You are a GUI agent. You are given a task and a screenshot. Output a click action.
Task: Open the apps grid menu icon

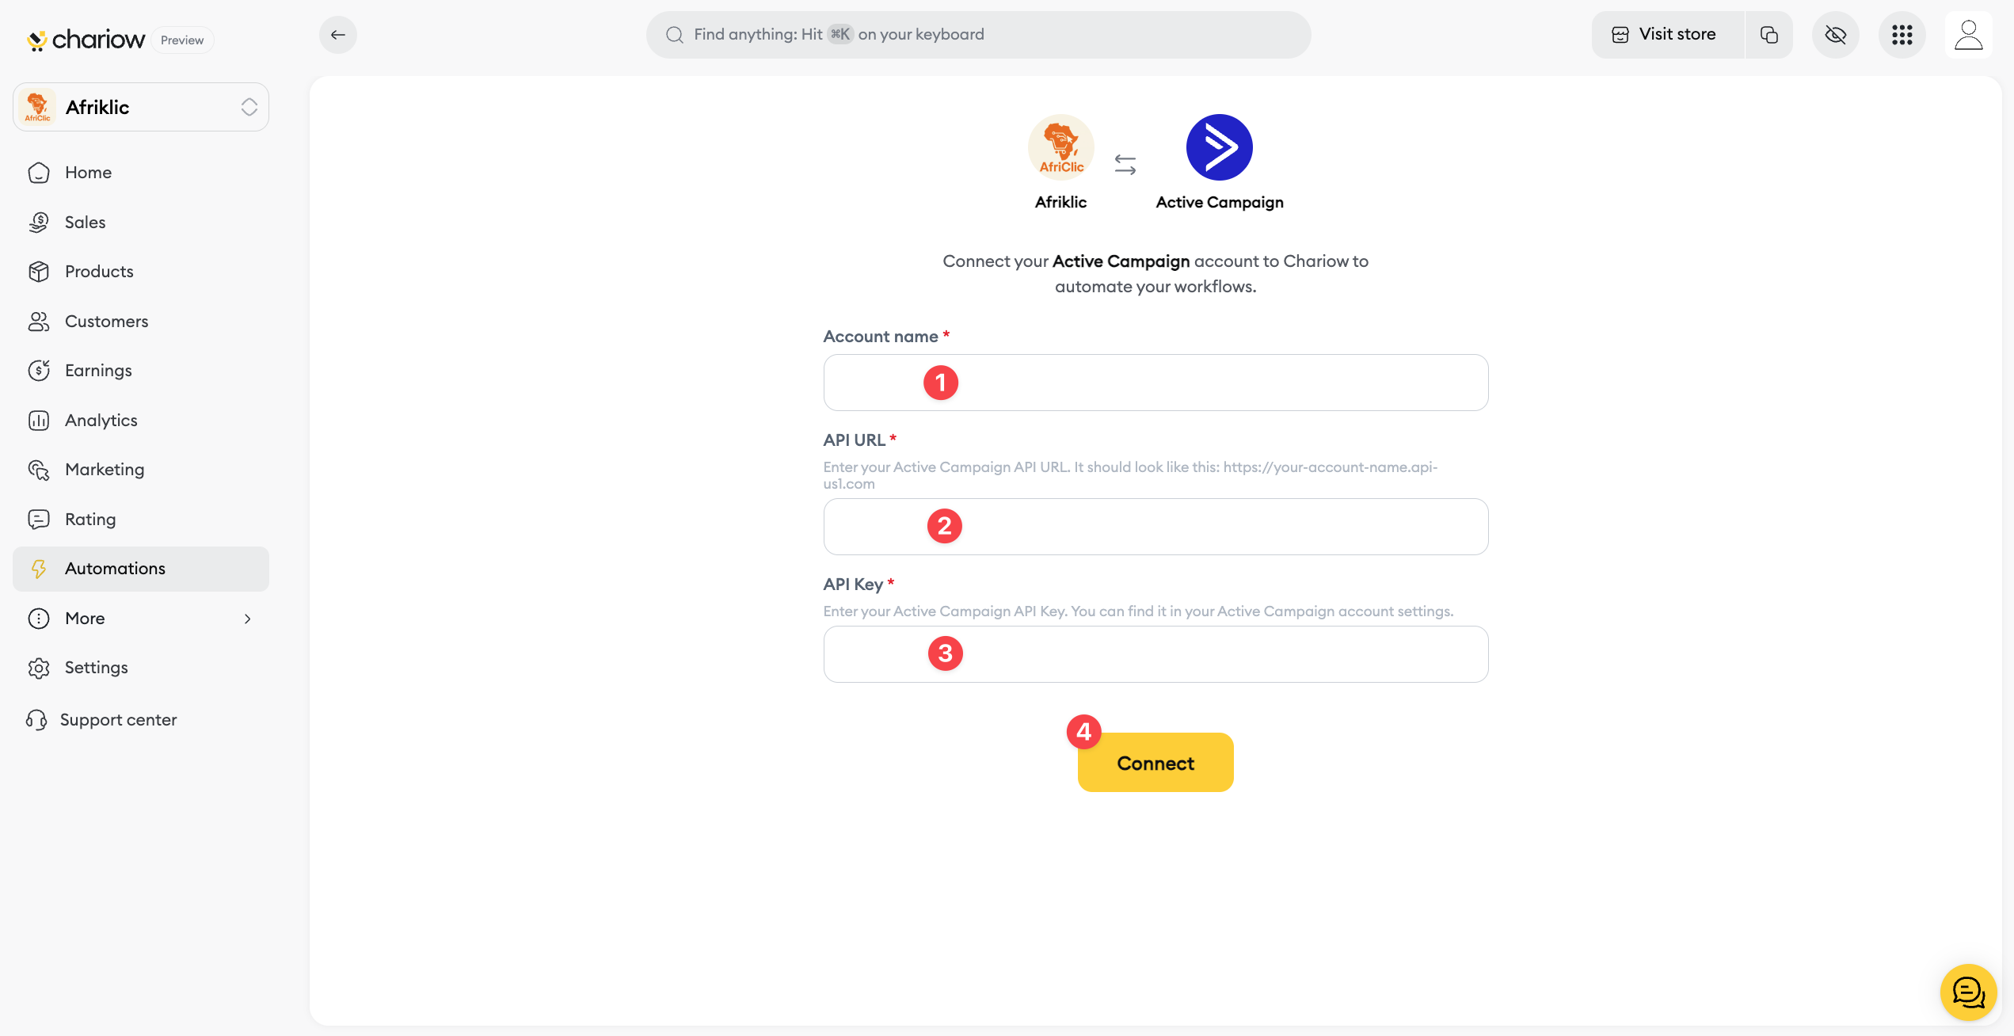click(1902, 35)
